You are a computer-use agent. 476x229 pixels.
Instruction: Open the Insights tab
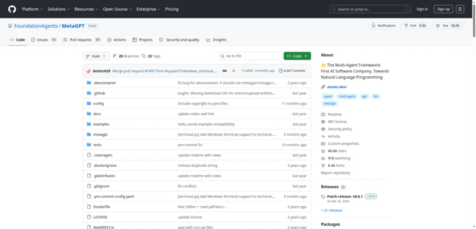(216, 40)
